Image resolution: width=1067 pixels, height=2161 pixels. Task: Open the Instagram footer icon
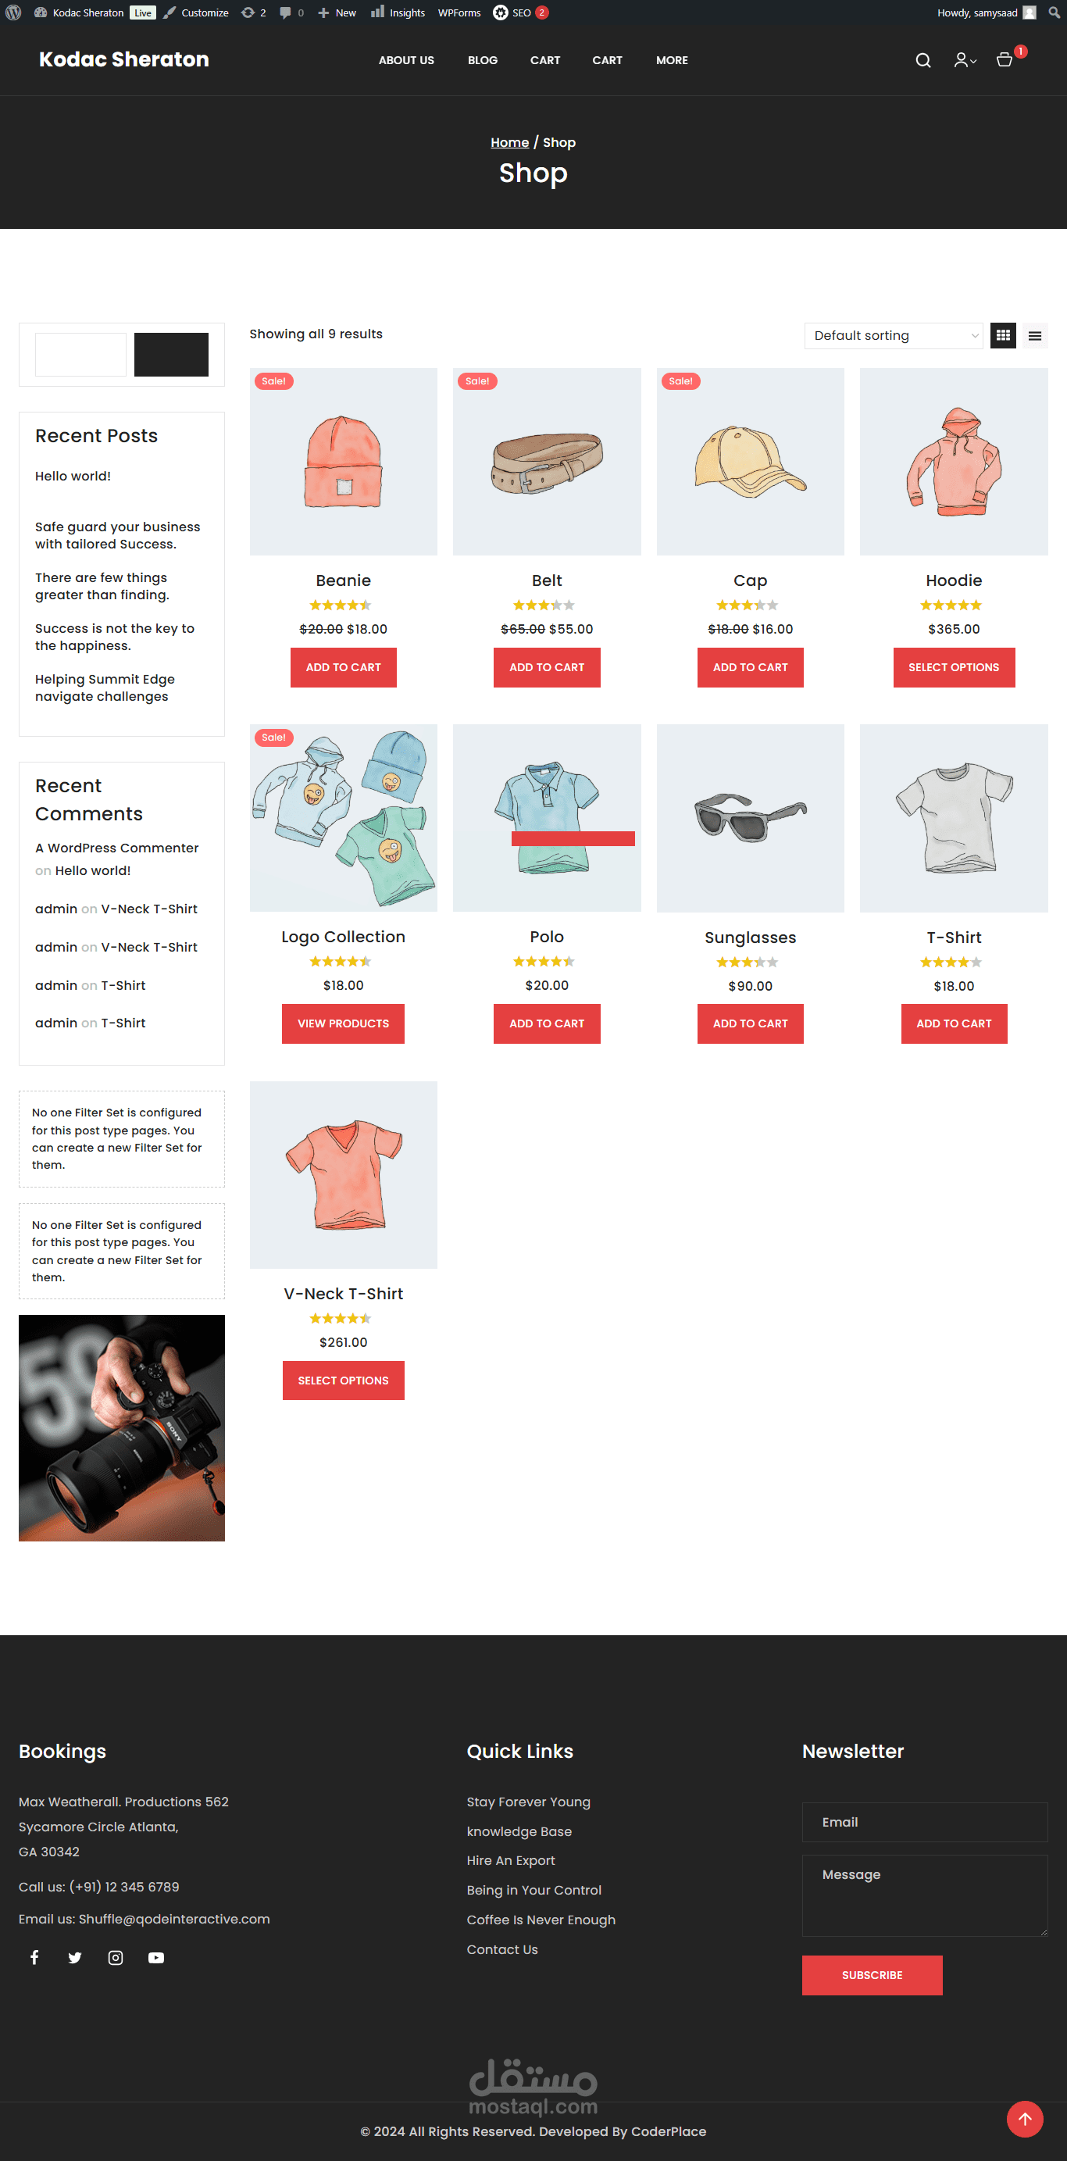click(116, 1957)
